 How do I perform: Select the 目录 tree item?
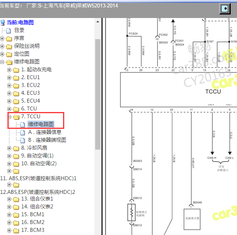pyautogui.click(x=19, y=31)
